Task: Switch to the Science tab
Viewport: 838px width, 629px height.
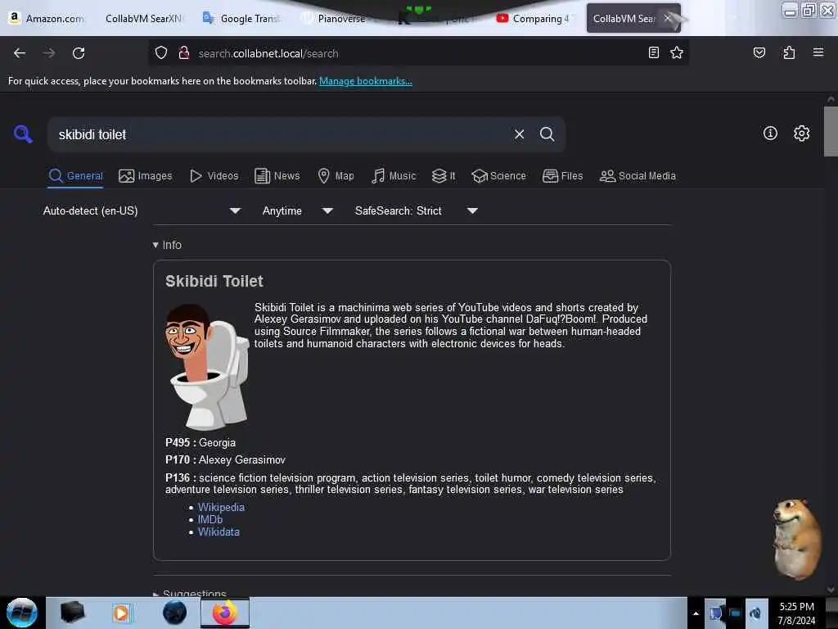Action: (x=498, y=176)
